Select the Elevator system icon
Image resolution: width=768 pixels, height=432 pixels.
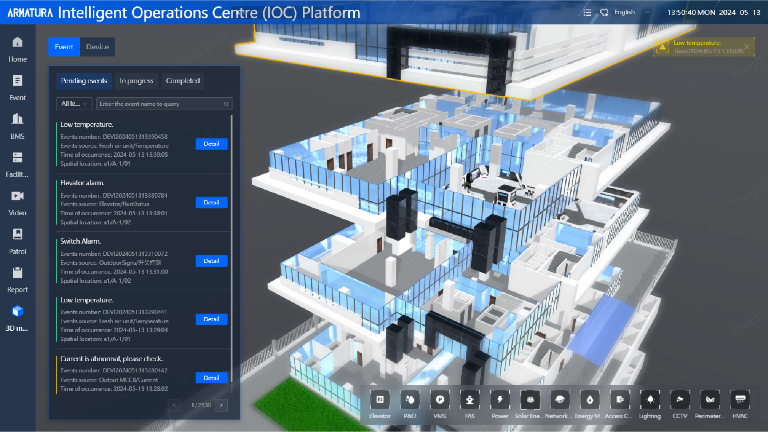point(380,400)
